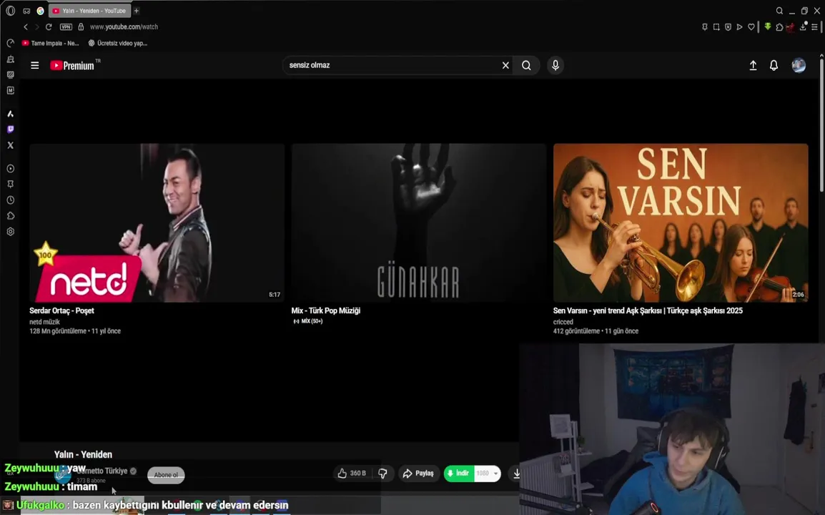The image size is (825, 515).
Task: Open the extensions cube in toolbar
Action: click(x=779, y=27)
